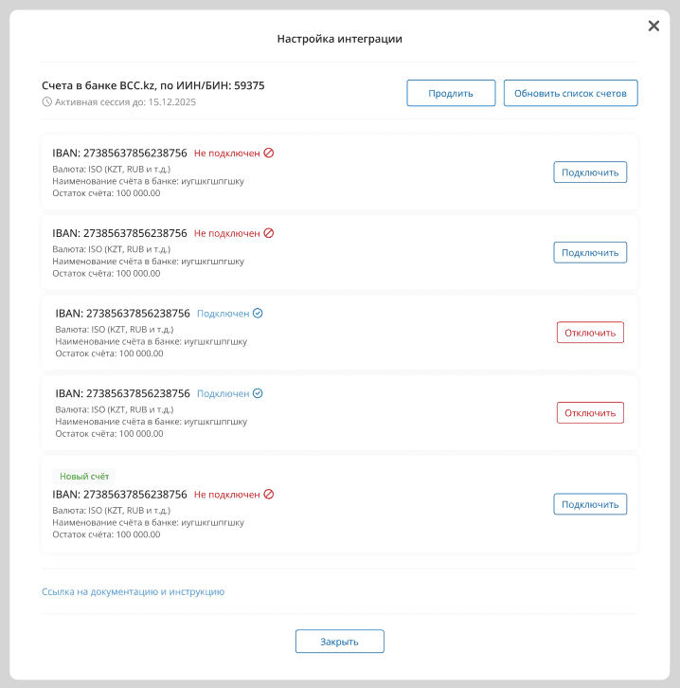Disconnect the third account using 'Отключить'

click(x=590, y=333)
